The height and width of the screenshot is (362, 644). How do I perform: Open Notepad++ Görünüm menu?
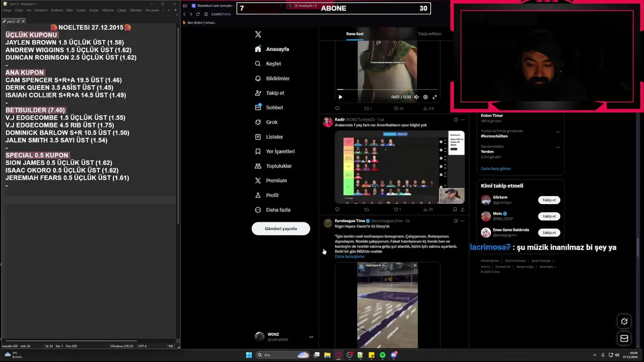pos(41,10)
